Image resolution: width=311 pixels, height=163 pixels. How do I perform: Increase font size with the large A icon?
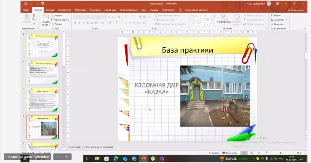(109, 17)
